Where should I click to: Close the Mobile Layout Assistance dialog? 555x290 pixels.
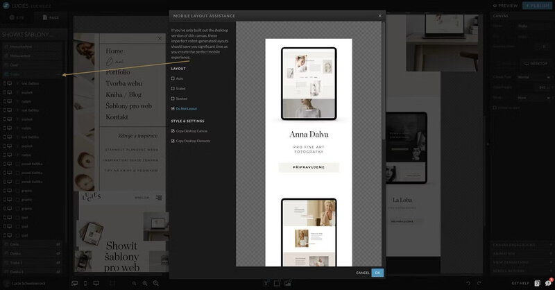379,15
